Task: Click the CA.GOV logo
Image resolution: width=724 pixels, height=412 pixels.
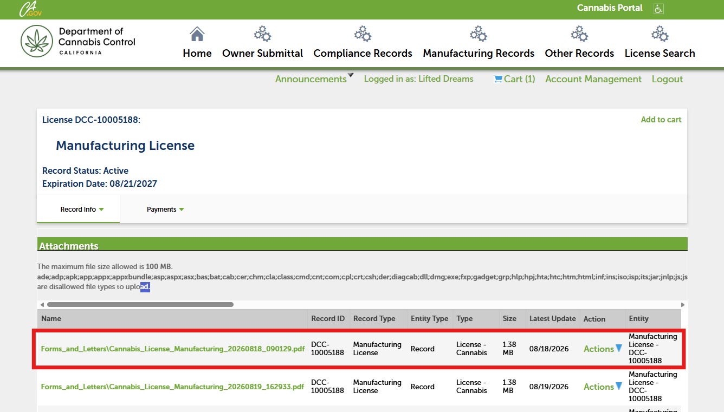Action: click(x=30, y=9)
